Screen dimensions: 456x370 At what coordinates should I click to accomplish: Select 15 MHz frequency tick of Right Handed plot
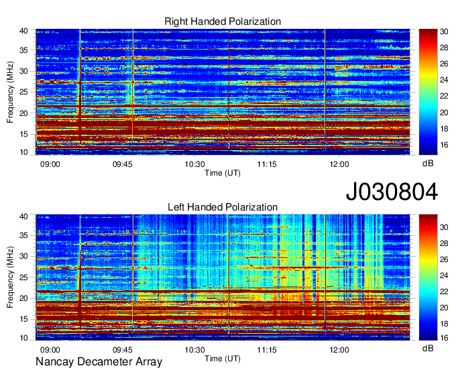click(23, 134)
